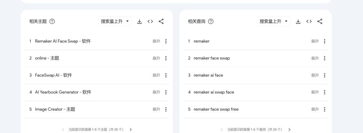Open 搜索量上升 dropdown in related topics
Image resolution: width=363 pixels, height=133 pixels.
coord(115,21)
